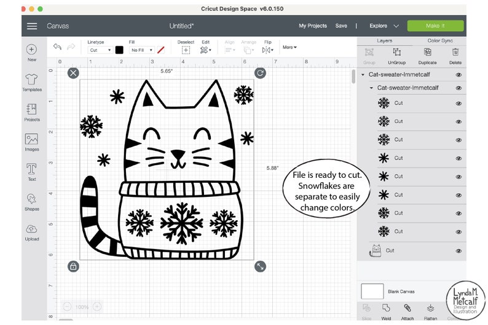Viewport: 488px width, 325px height.
Task: Click the Attach paperclip tool
Action: tap(407, 312)
